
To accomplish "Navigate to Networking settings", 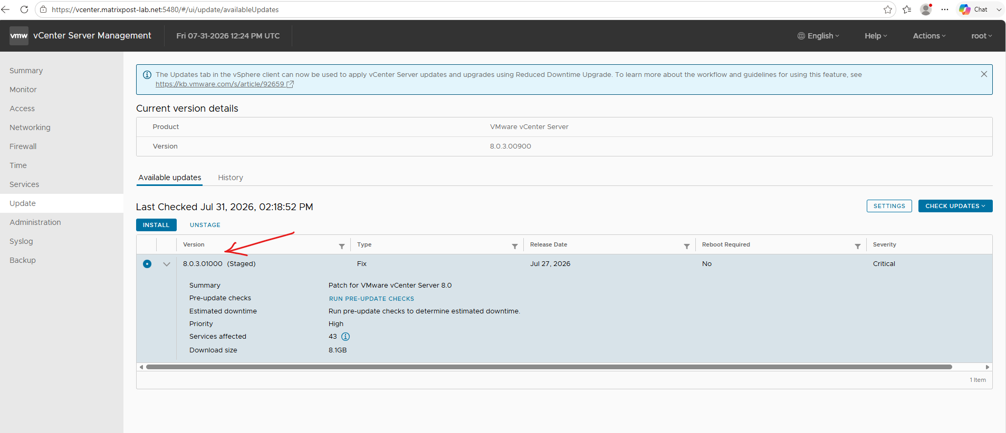I will (62, 127).
